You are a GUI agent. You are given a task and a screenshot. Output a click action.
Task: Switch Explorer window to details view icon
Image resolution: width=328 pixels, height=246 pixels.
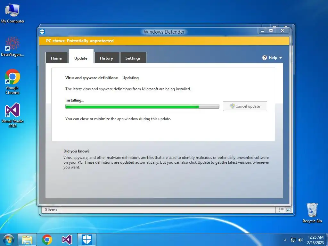pyautogui.click(x=281, y=210)
